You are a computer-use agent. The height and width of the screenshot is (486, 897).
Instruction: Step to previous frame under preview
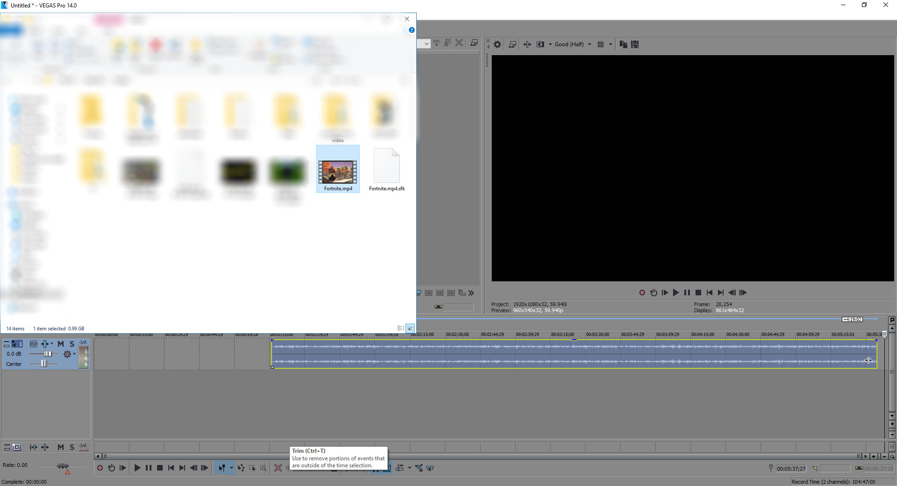(x=732, y=293)
